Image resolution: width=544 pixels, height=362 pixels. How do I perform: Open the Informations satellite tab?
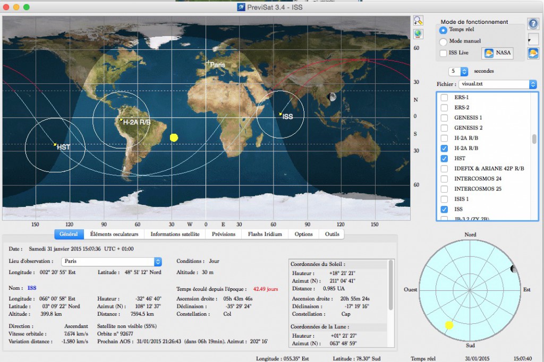175,234
